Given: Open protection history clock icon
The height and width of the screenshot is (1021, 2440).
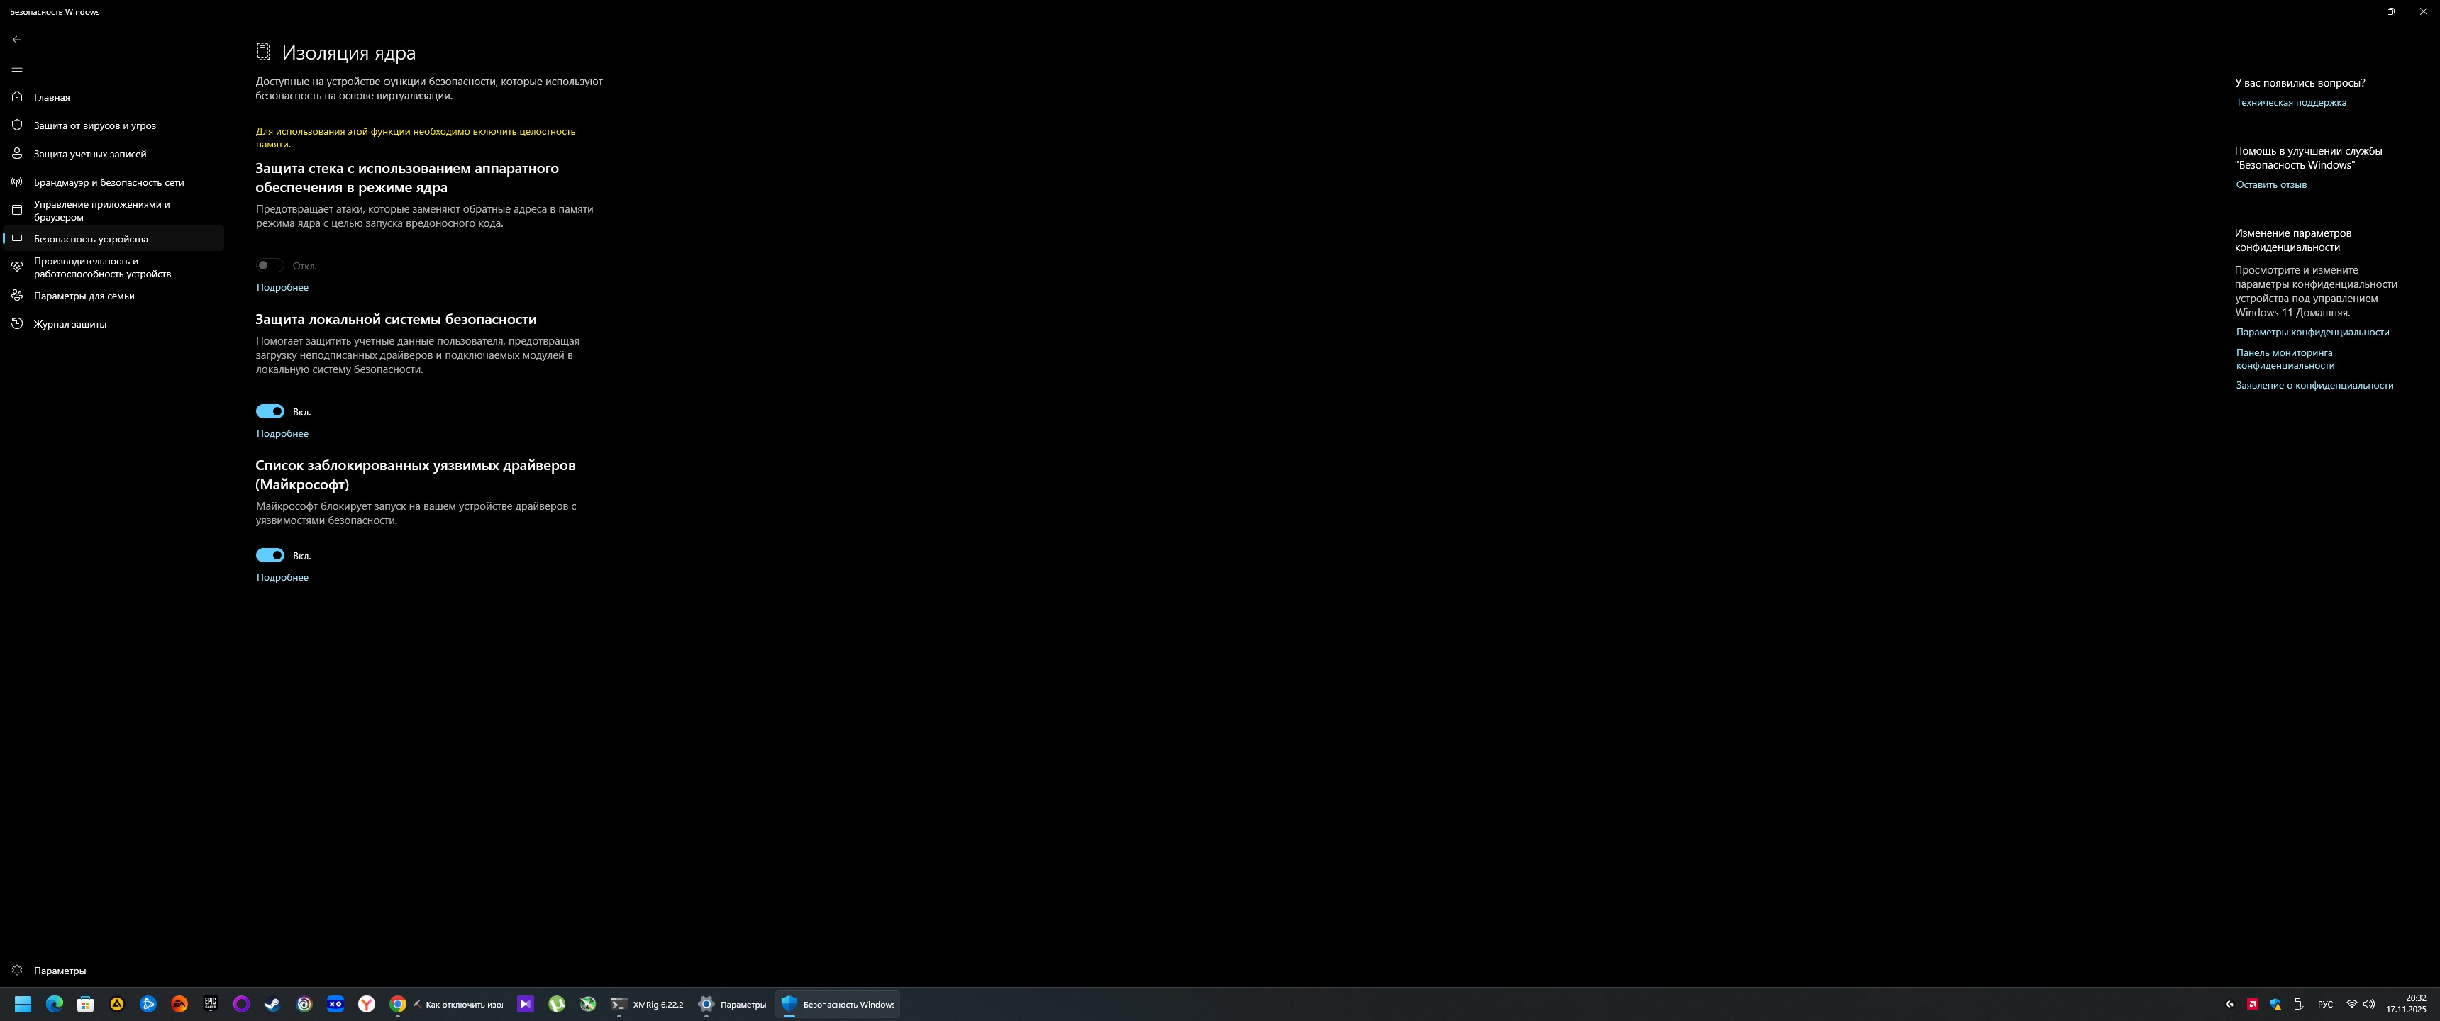Looking at the screenshot, I should 17,324.
